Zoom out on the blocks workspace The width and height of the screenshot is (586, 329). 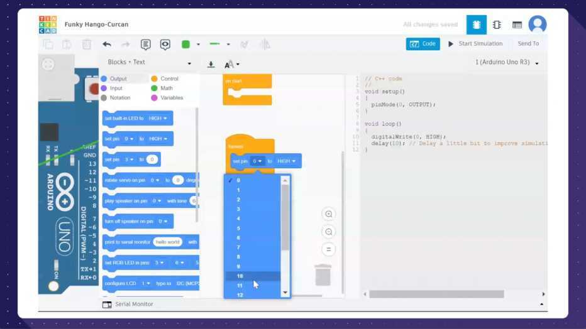tap(328, 232)
